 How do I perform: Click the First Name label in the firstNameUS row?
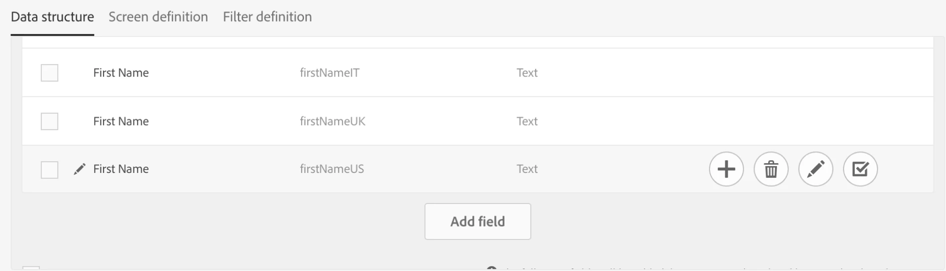[x=121, y=169]
